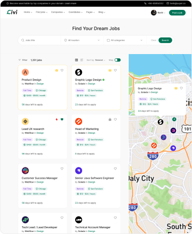Open the All categories dropdown
The width and height of the screenshot is (192, 234).
point(125,40)
